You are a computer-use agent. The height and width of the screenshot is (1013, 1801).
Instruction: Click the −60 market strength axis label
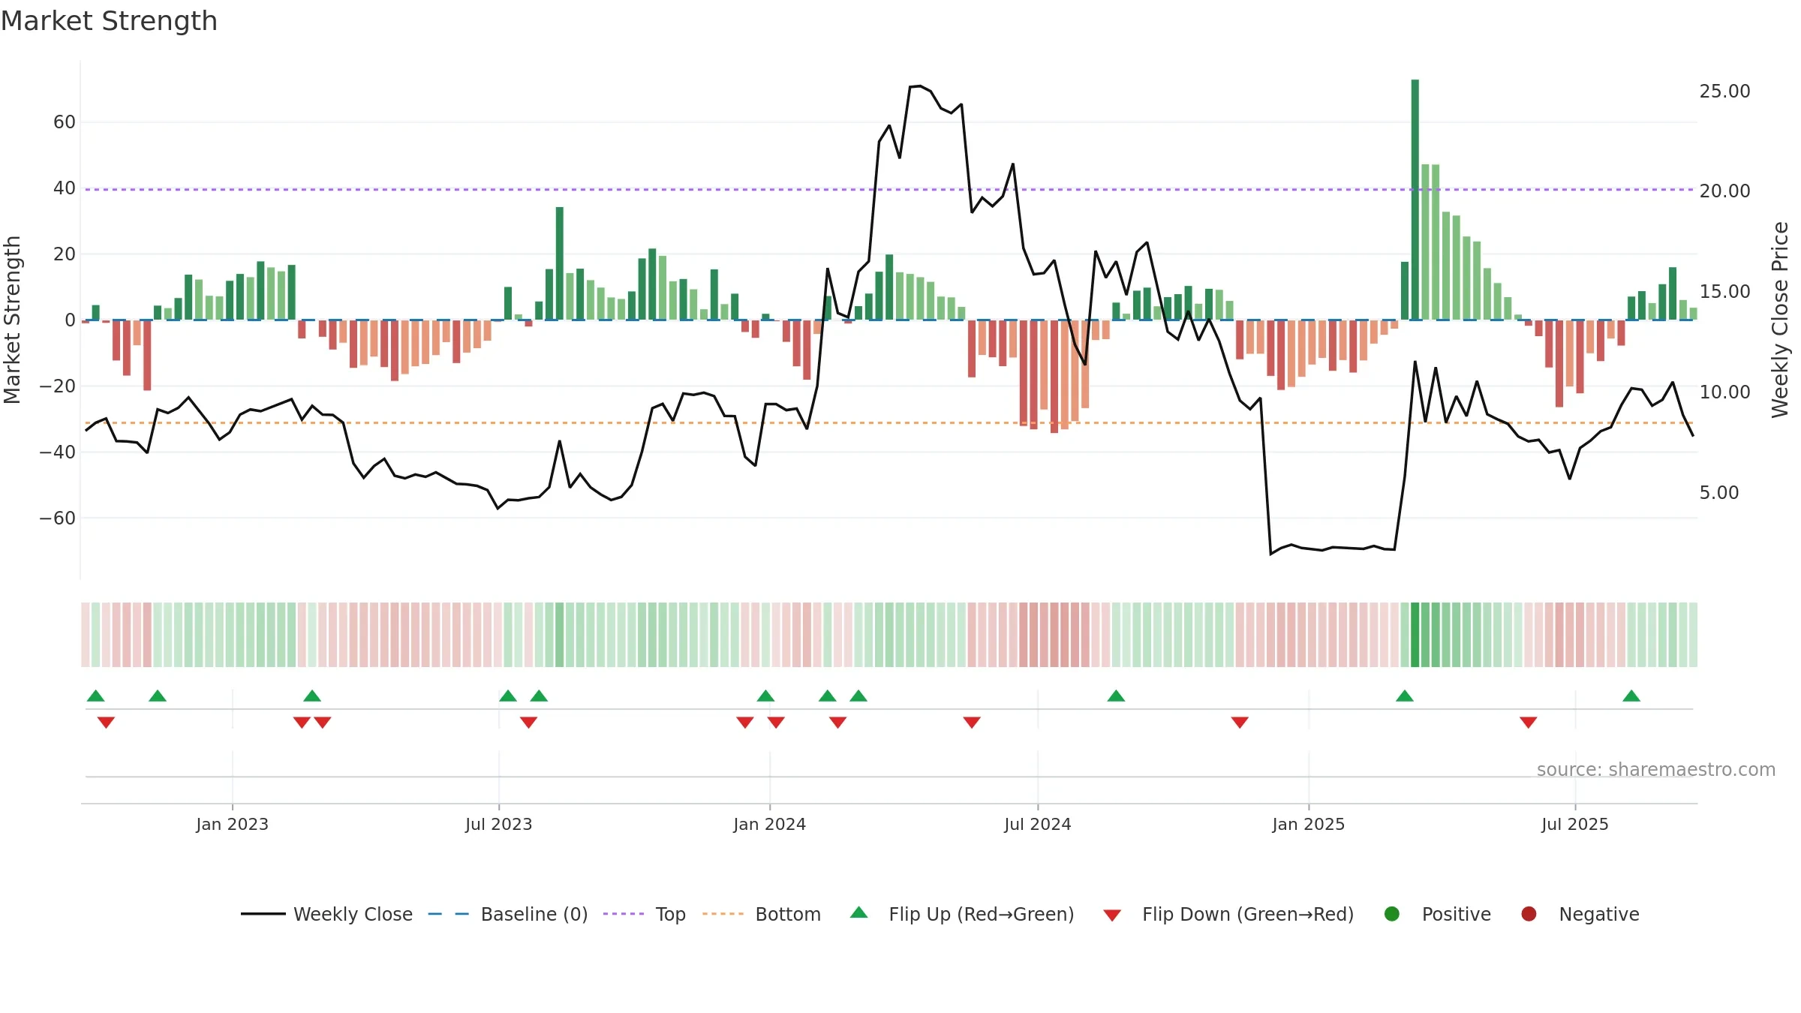point(58,518)
